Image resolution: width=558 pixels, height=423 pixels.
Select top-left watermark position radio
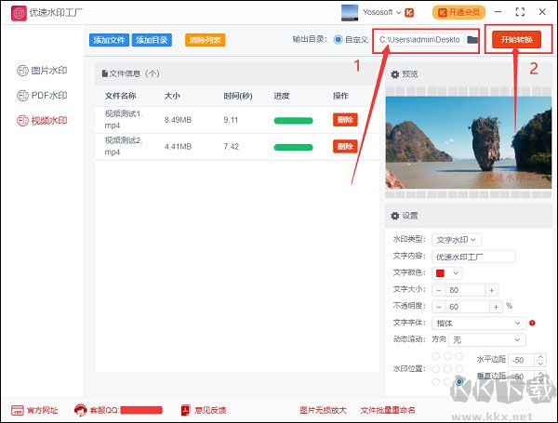(x=435, y=356)
